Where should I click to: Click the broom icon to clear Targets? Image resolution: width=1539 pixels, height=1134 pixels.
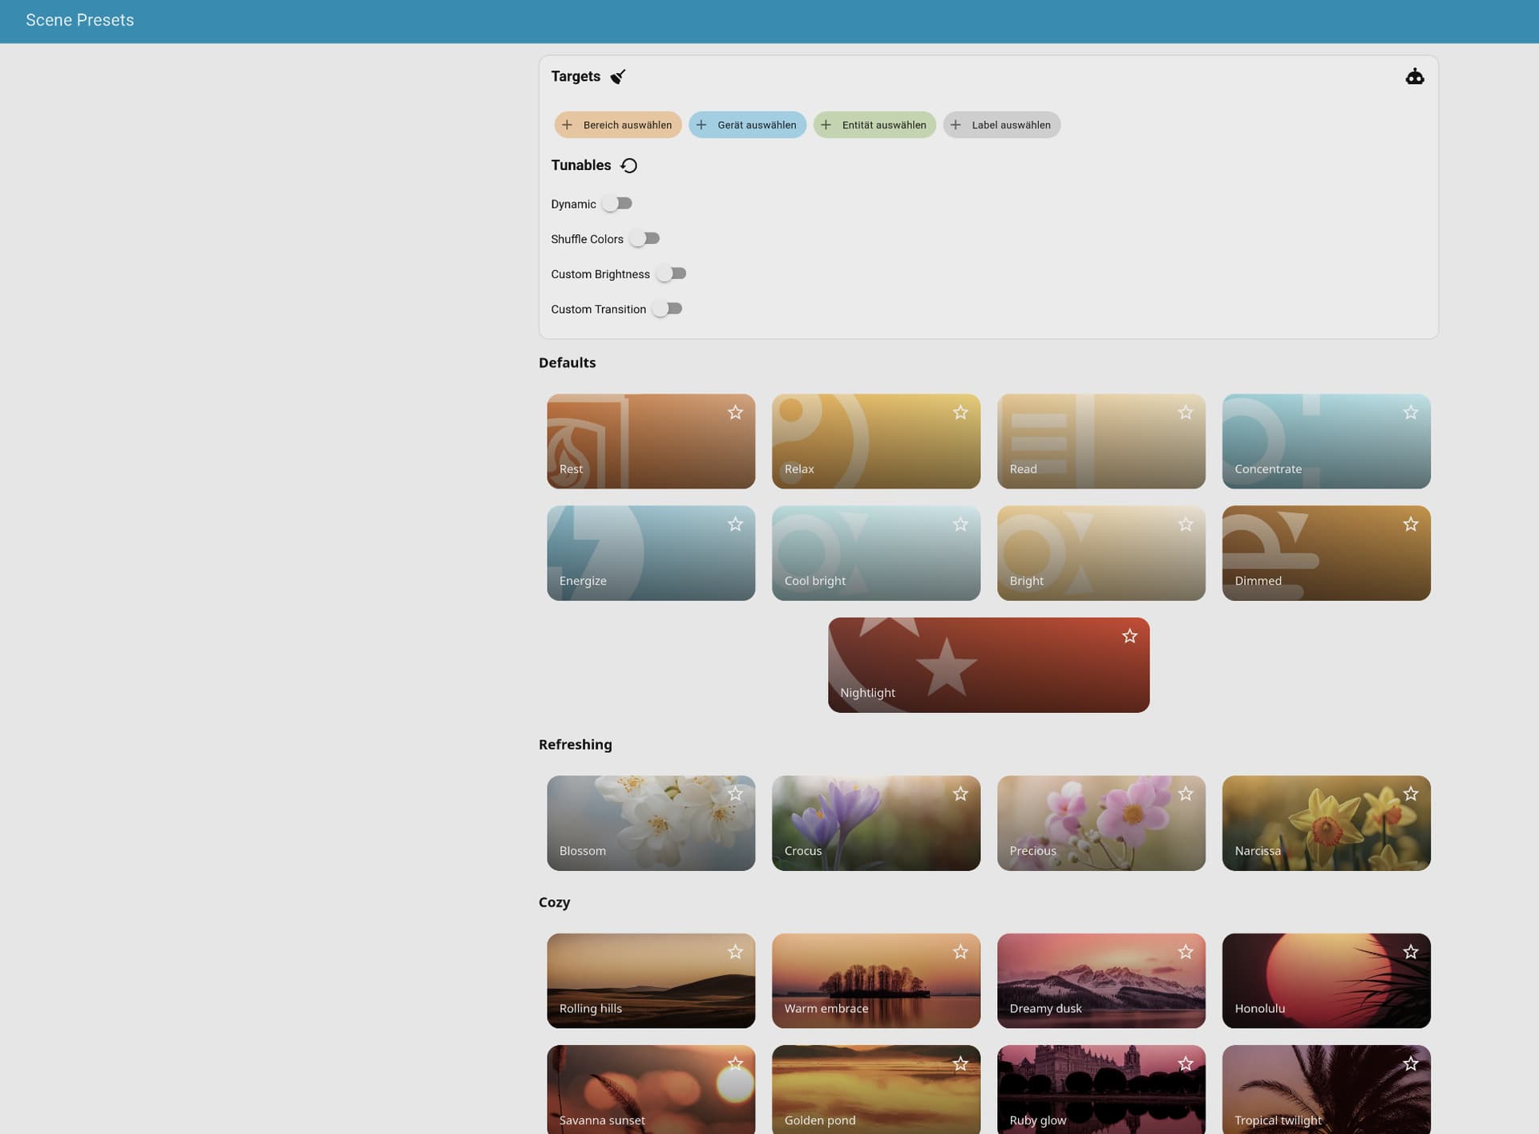click(617, 77)
